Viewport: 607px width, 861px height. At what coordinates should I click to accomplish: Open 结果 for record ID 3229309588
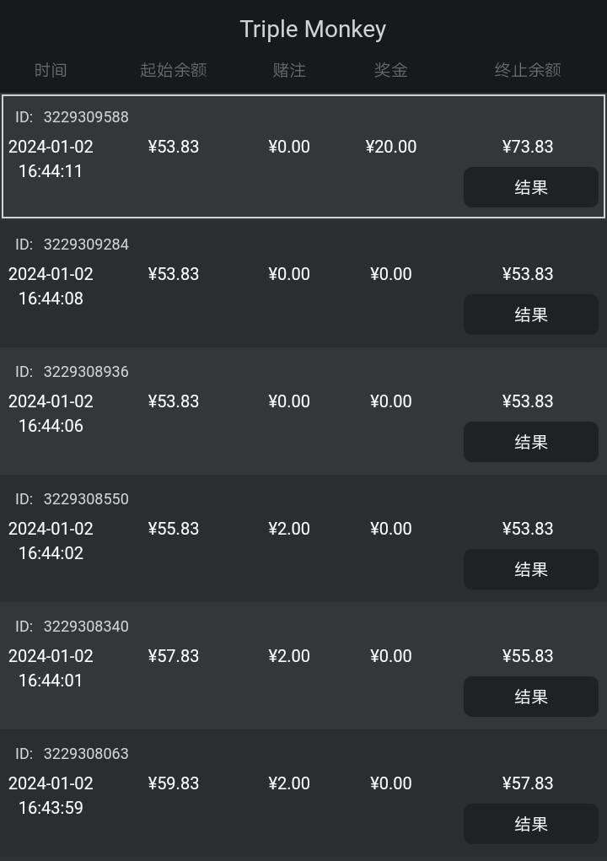click(531, 187)
